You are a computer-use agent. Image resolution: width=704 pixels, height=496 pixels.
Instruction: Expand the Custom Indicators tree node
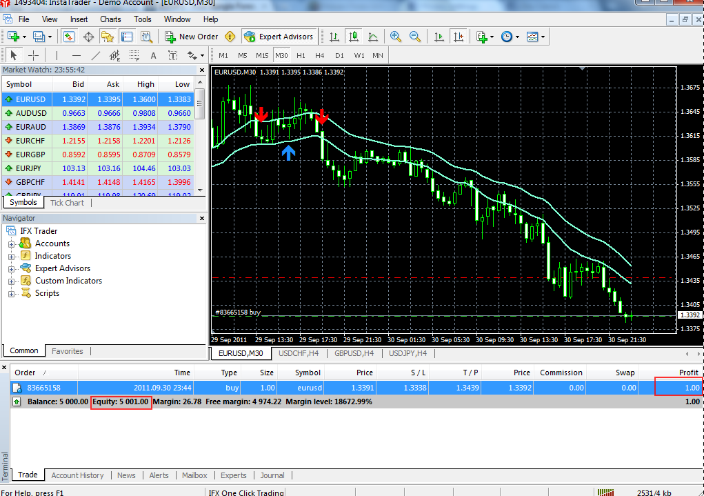11,281
